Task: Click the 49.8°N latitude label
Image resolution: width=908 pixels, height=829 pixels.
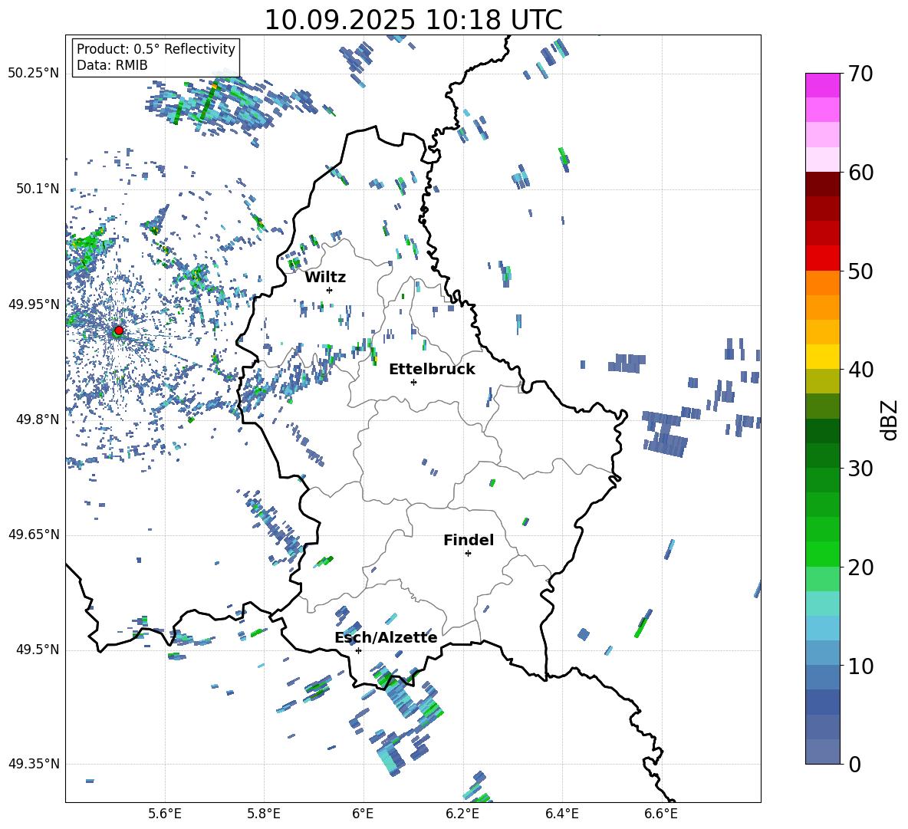Action: click(38, 419)
